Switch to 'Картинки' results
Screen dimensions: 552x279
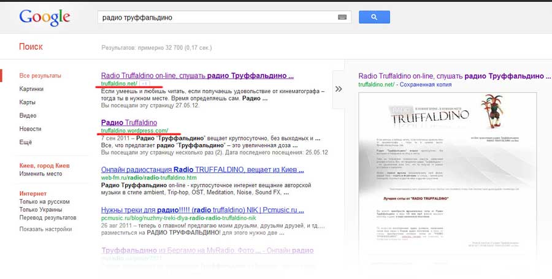[31, 89]
